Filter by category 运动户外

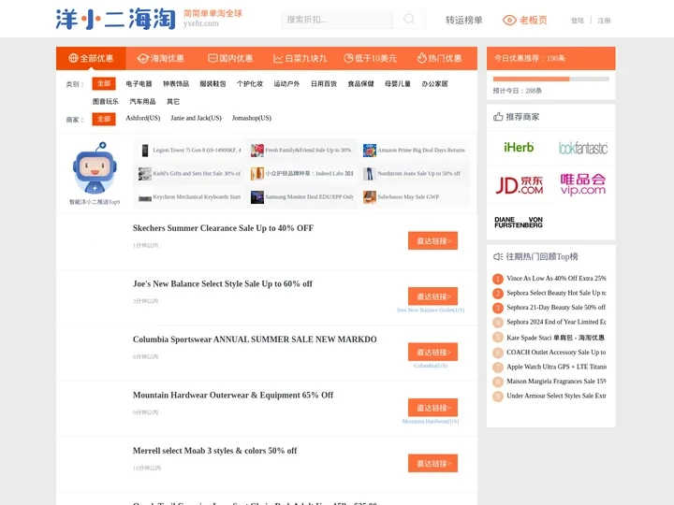click(x=286, y=84)
